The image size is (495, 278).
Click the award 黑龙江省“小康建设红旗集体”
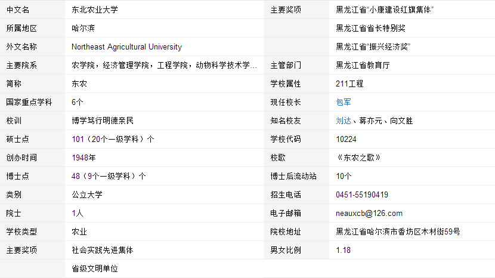385,10
